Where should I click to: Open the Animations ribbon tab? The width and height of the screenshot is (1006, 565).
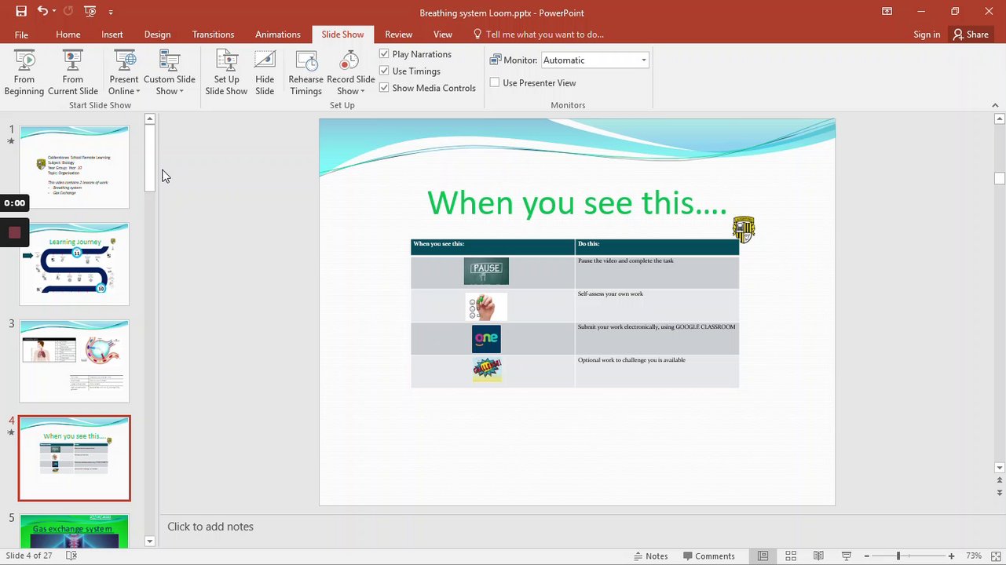coord(277,35)
